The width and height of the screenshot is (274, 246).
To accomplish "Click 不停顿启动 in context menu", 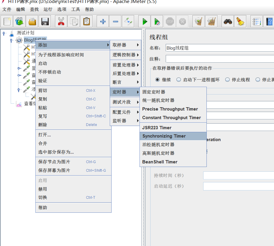I will tap(73, 72).
